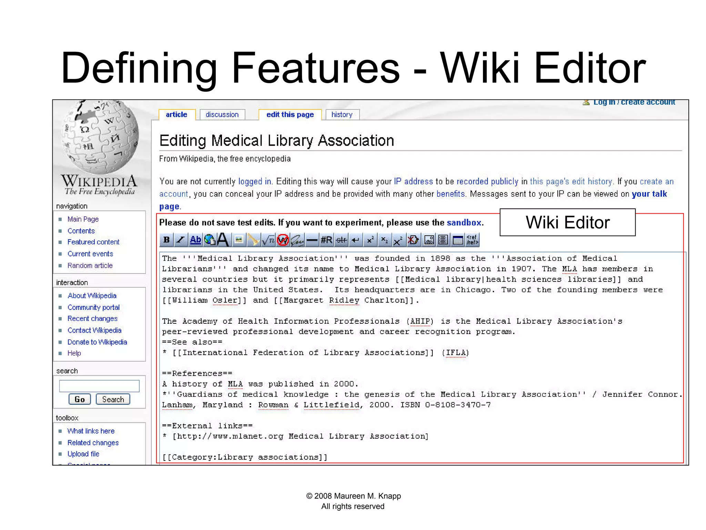The height and width of the screenshot is (530, 706).
Task: Click the Search button in the sidebar
Action: [113, 399]
